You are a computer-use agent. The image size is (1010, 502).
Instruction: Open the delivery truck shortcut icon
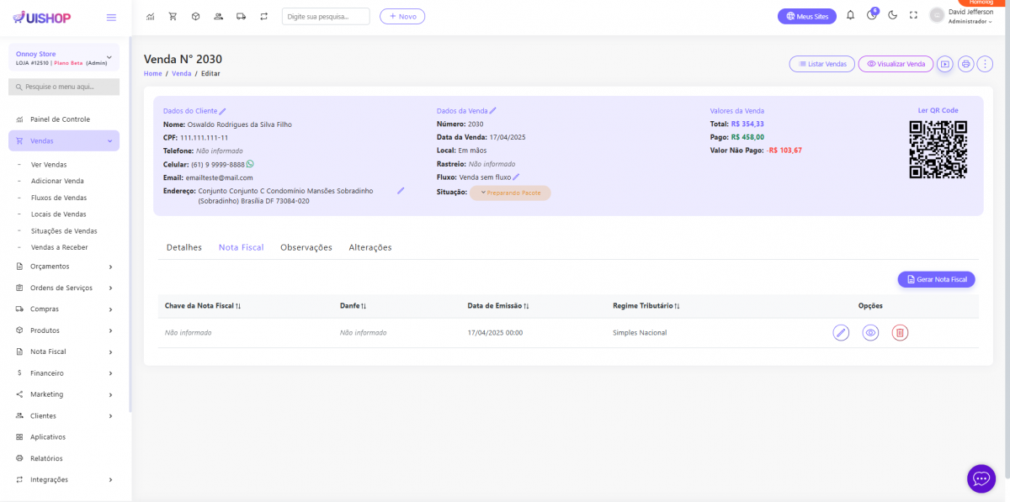click(x=241, y=16)
